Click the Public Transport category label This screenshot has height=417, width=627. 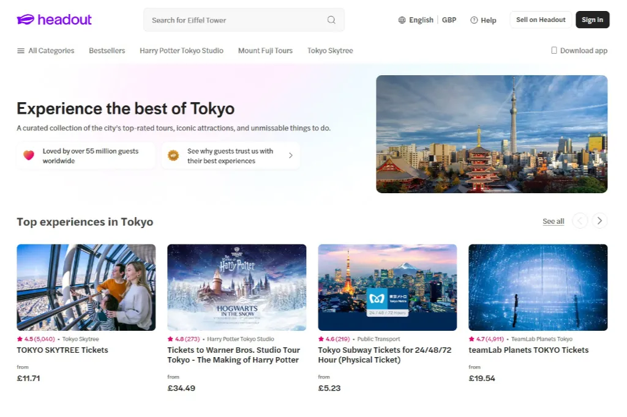pos(378,339)
